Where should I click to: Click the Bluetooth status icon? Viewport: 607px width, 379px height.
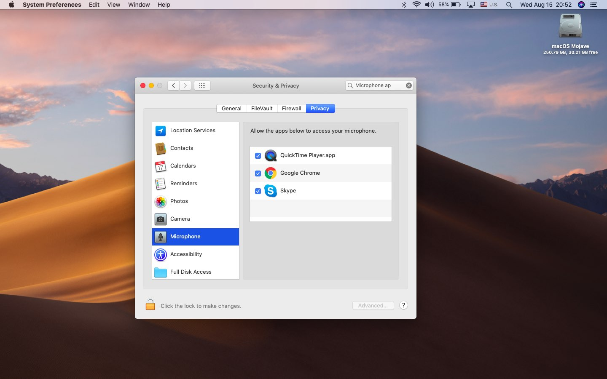[404, 5]
